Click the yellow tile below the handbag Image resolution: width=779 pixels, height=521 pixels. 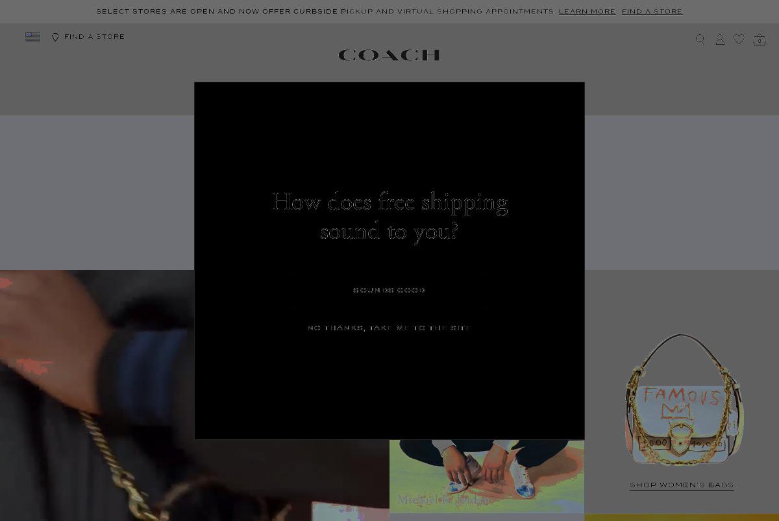[x=682, y=518]
